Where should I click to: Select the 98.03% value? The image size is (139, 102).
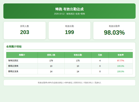tap(114, 33)
